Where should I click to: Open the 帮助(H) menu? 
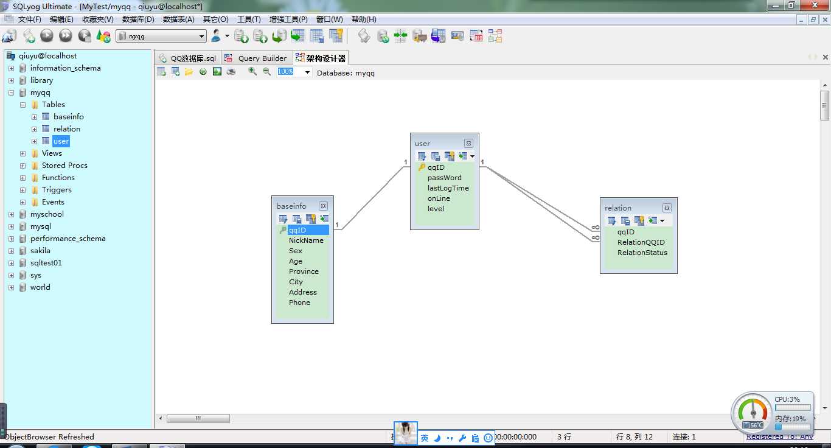point(364,19)
